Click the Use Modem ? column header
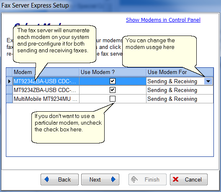Screen dimensions: 221x192 coord(113,72)
